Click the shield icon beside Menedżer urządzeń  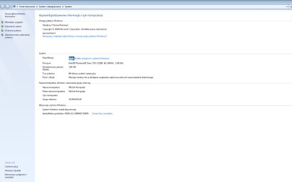tap(2, 22)
